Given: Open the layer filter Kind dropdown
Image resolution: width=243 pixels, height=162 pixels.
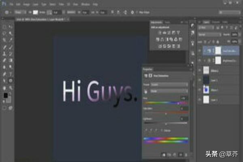Looking at the screenshot, I should (206, 28).
